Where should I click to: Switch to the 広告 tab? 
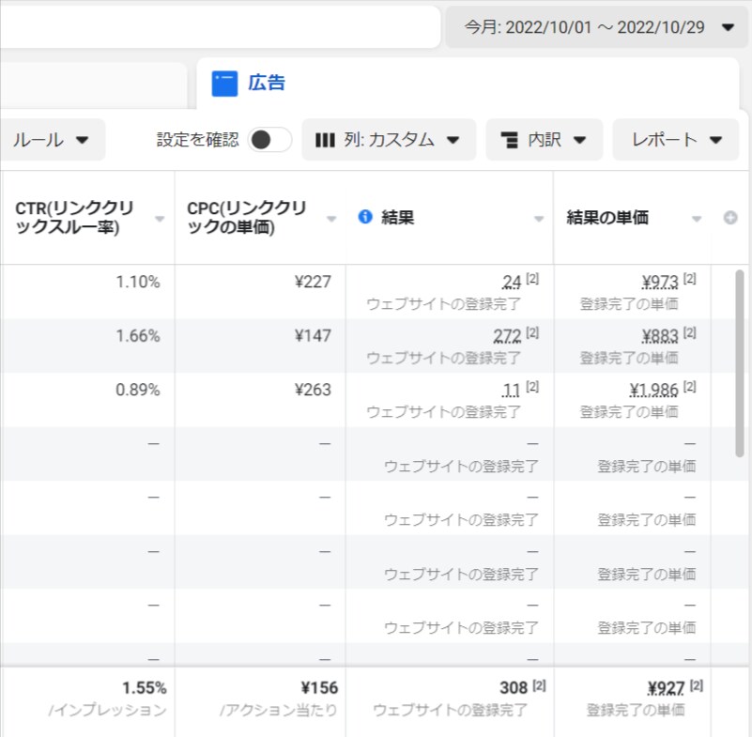pos(468,84)
